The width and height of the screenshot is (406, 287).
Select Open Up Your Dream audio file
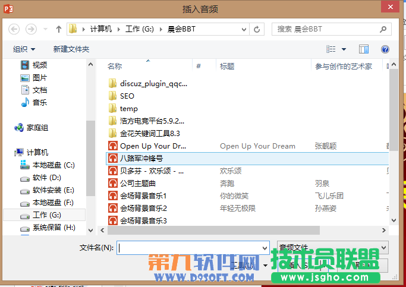[147, 146]
